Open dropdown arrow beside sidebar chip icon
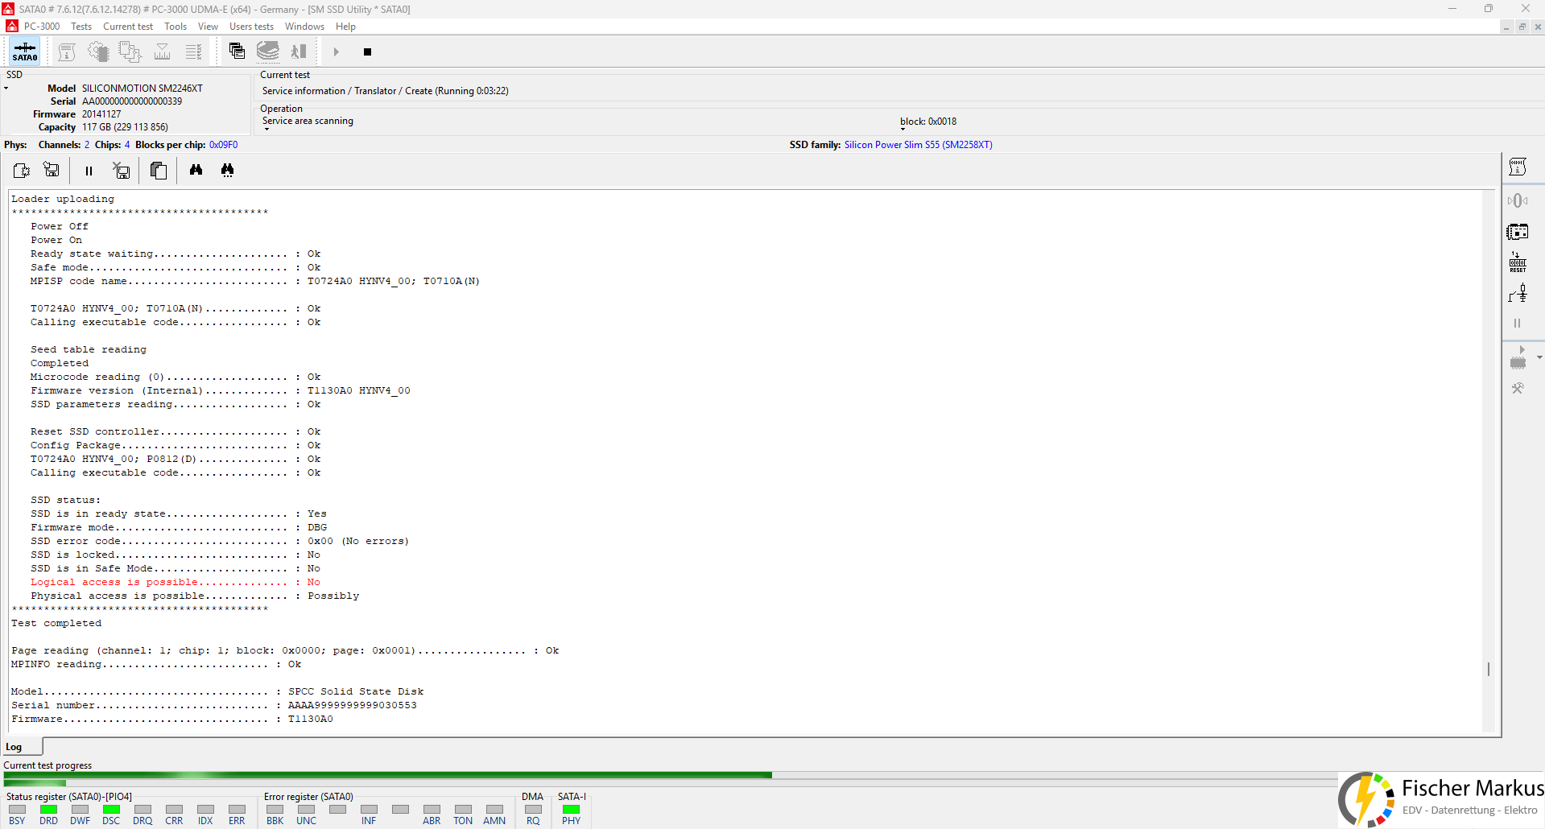Image resolution: width=1545 pixels, height=829 pixels. pyautogui.click(x=1539, y=357)
